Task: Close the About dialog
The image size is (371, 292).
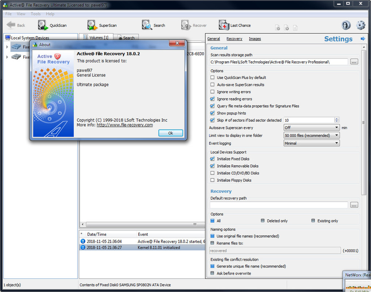Action: click(x=177, y=43)
